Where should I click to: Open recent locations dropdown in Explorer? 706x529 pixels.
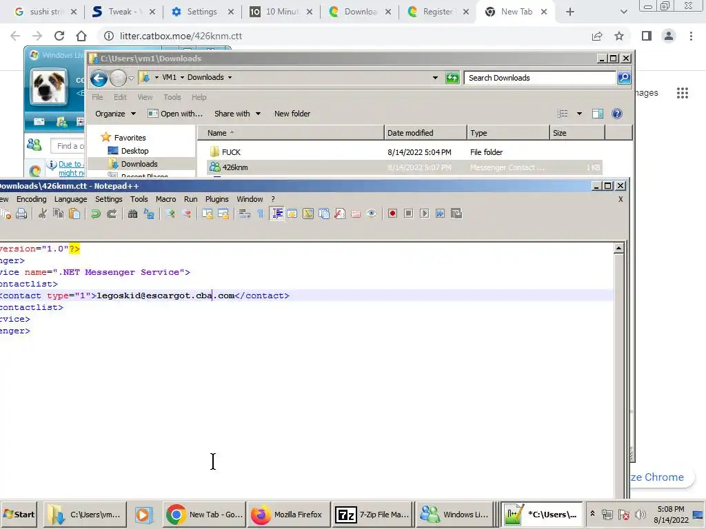[x=131, y=79]
